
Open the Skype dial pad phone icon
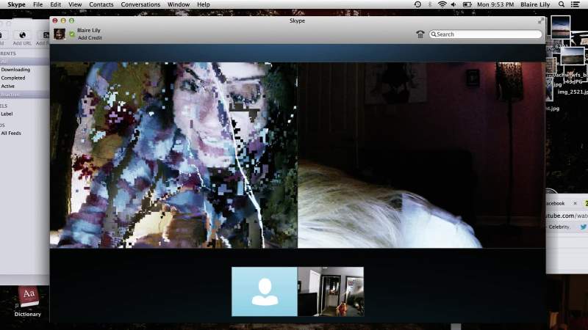click(x=420, y=34)
